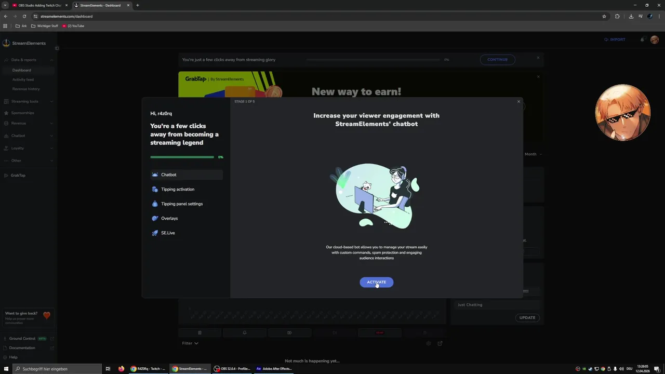Open activity feed settings gear
The image size is (665, 374).
click(x=429, y=343)
